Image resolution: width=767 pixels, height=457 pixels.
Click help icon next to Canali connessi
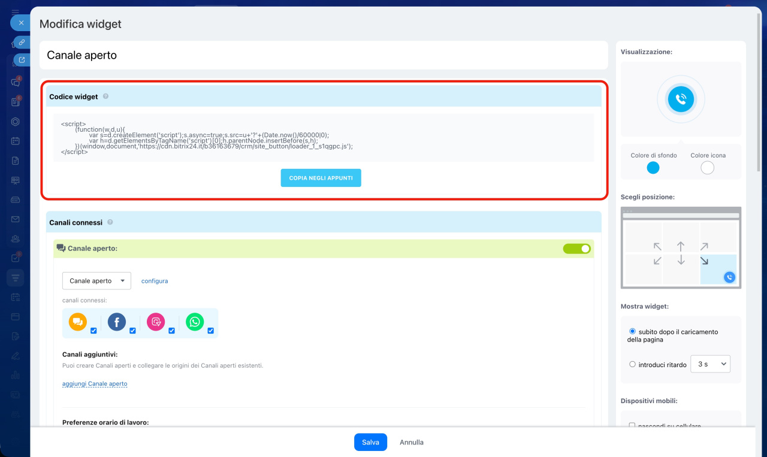coord(110,222)
